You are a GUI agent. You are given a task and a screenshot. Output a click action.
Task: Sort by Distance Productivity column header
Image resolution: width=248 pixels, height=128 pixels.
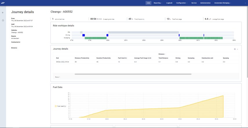coord(82,58)
